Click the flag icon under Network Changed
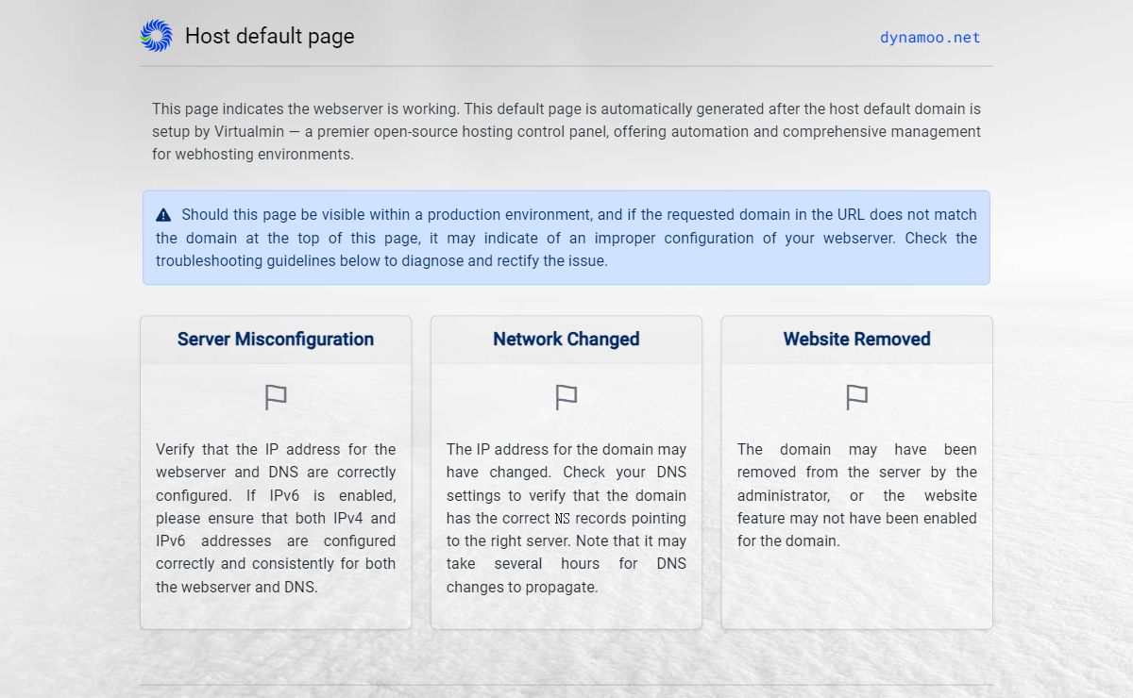 coord(566,398)
